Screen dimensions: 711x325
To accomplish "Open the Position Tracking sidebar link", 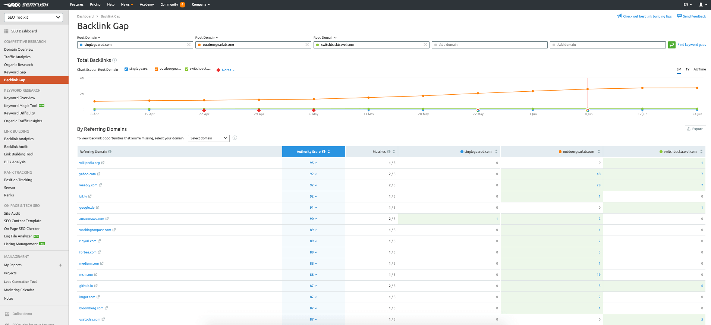I will coord(18,180).
